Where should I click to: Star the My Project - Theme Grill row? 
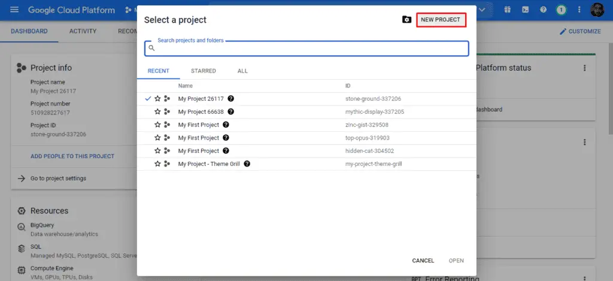click(157, 164)
